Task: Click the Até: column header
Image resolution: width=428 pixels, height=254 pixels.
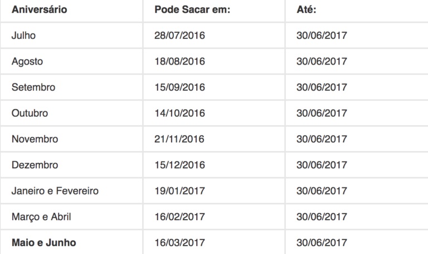Action: [x=307, y=9]
